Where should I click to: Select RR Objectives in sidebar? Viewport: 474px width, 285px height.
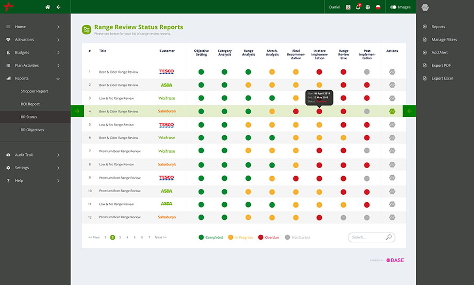point(32,130)
